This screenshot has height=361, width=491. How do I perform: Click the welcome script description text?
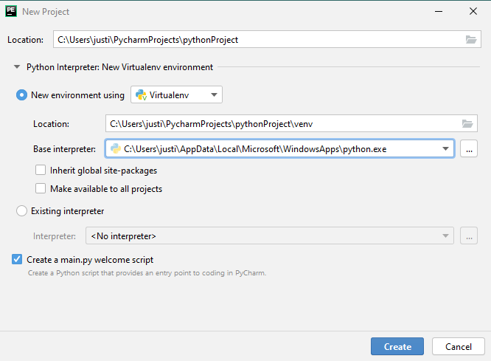point(147,273)
